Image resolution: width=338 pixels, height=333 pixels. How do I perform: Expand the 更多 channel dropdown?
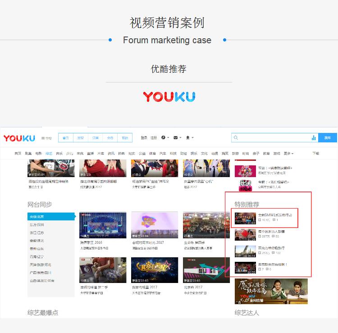click(288, 154)
